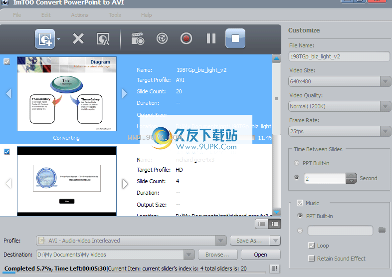Click the Save As button
The width and height of the screenshot is (392, 277).
(249, 241)
